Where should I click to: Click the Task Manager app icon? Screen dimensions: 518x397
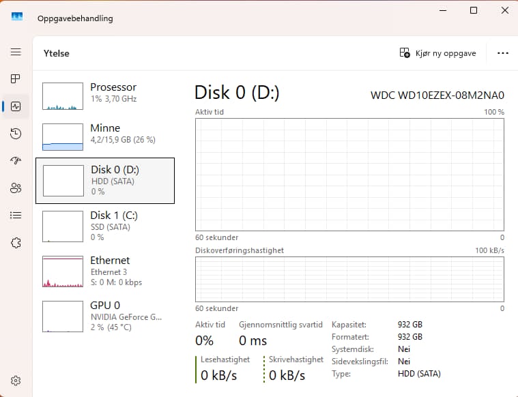[17, 16]
